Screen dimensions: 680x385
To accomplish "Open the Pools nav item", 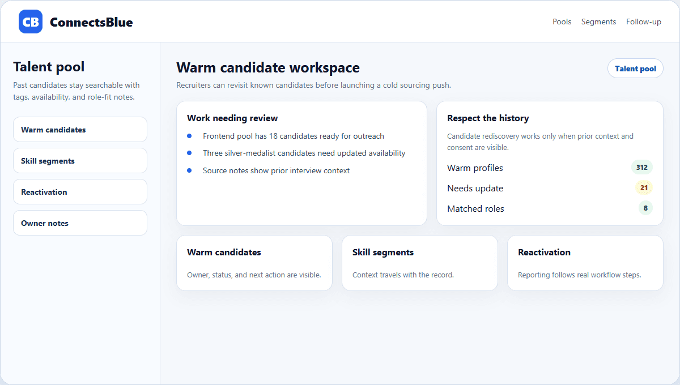I will (562, 22).
